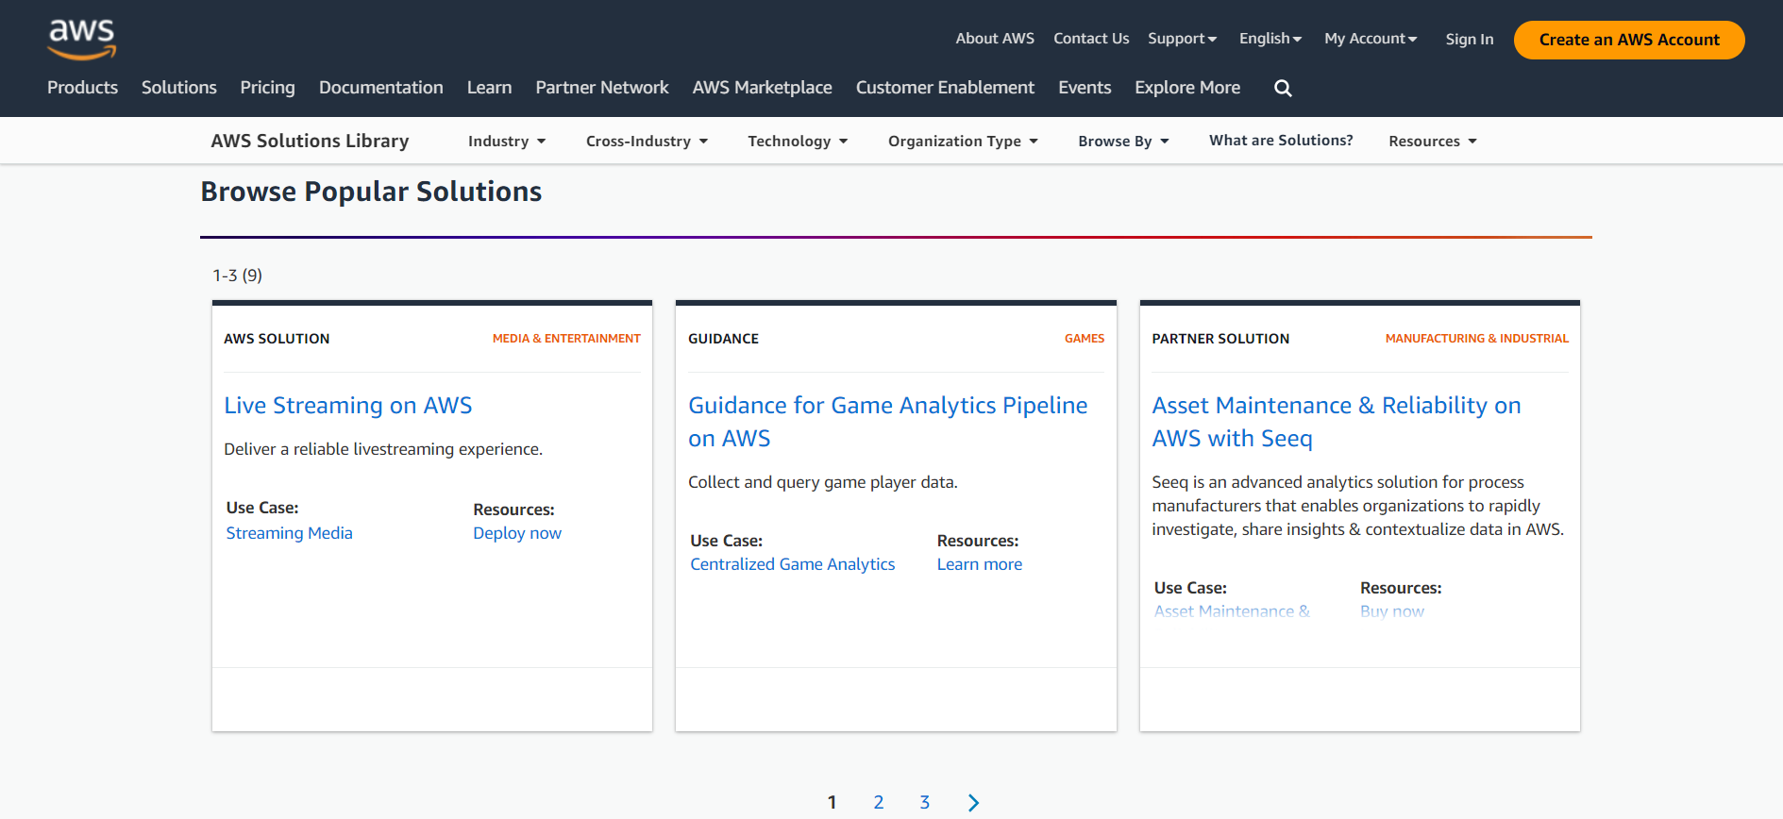The width and height of the screenshot is (1783, 819).
Task: Jump to page 2 of results
Action: (878, 803)
